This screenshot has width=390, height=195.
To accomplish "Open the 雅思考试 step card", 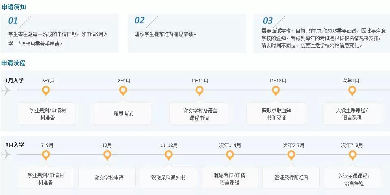I will pyautogui.click(x=122, y=114).
